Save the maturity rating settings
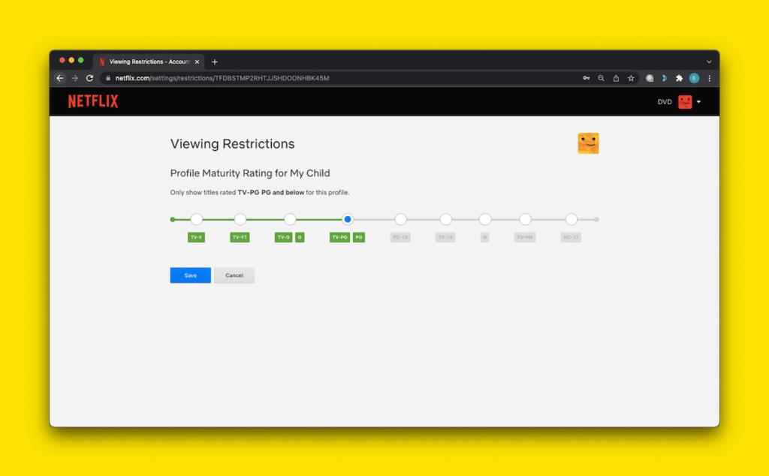This screenshot has width=769, height=476. coord(190,276)
